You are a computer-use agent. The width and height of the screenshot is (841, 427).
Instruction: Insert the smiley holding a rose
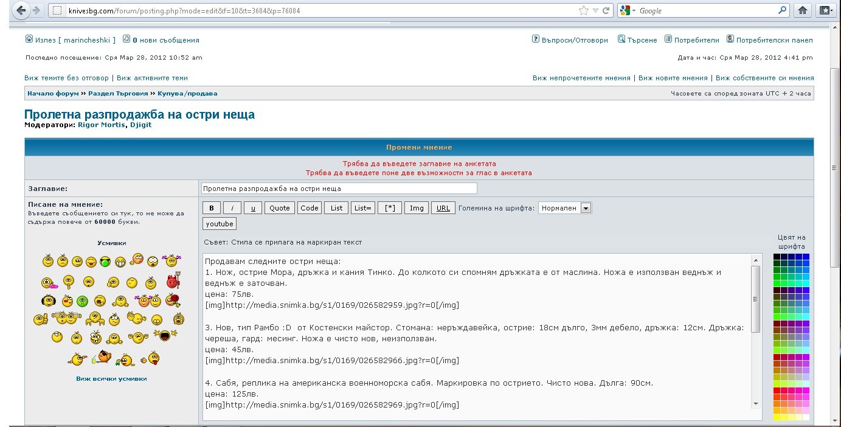(173, 300)
